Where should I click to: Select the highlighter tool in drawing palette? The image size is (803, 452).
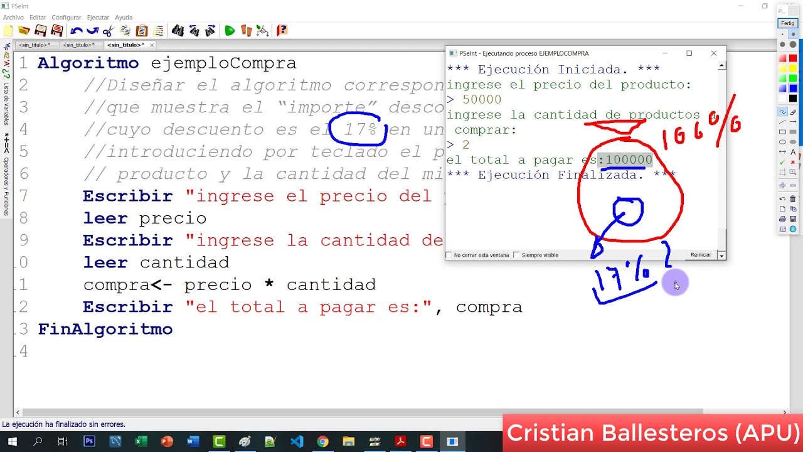(x=793, y=112)
